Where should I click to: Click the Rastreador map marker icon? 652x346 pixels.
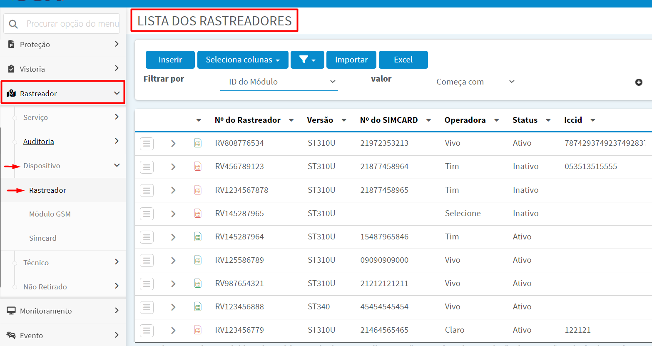click(11, 93)
